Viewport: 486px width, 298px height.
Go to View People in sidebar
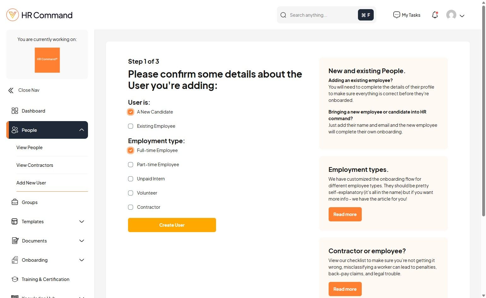pyautogui.click(x=29, y=147)
